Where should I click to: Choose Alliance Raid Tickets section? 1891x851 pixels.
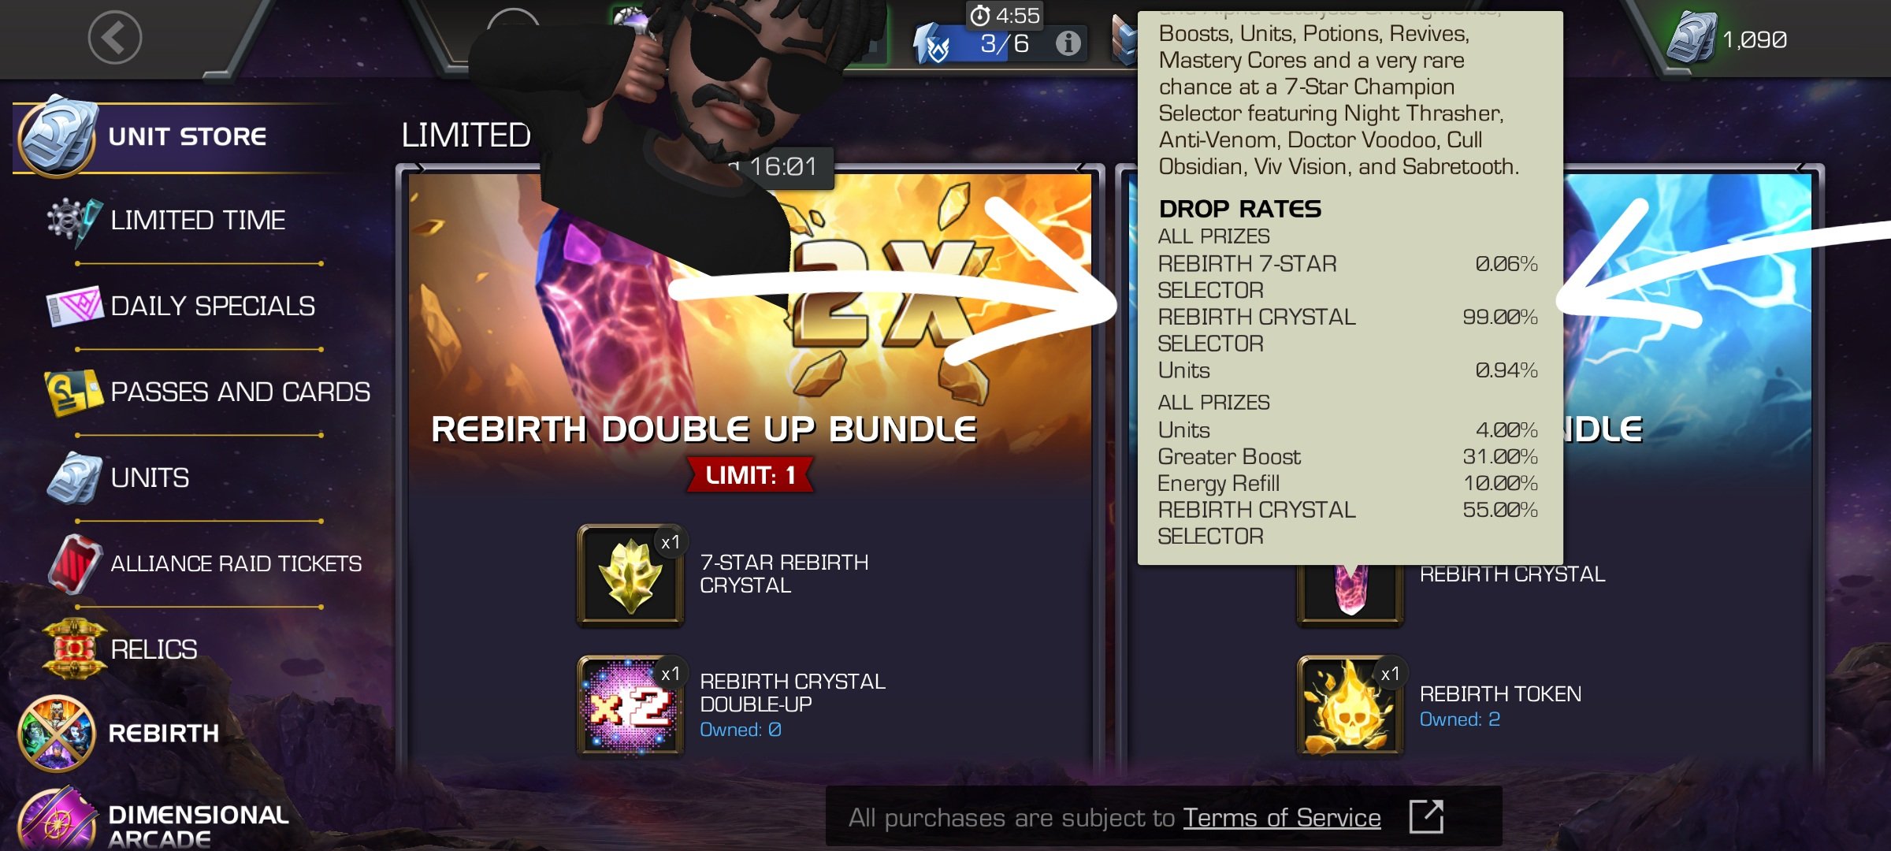point(235,563)
